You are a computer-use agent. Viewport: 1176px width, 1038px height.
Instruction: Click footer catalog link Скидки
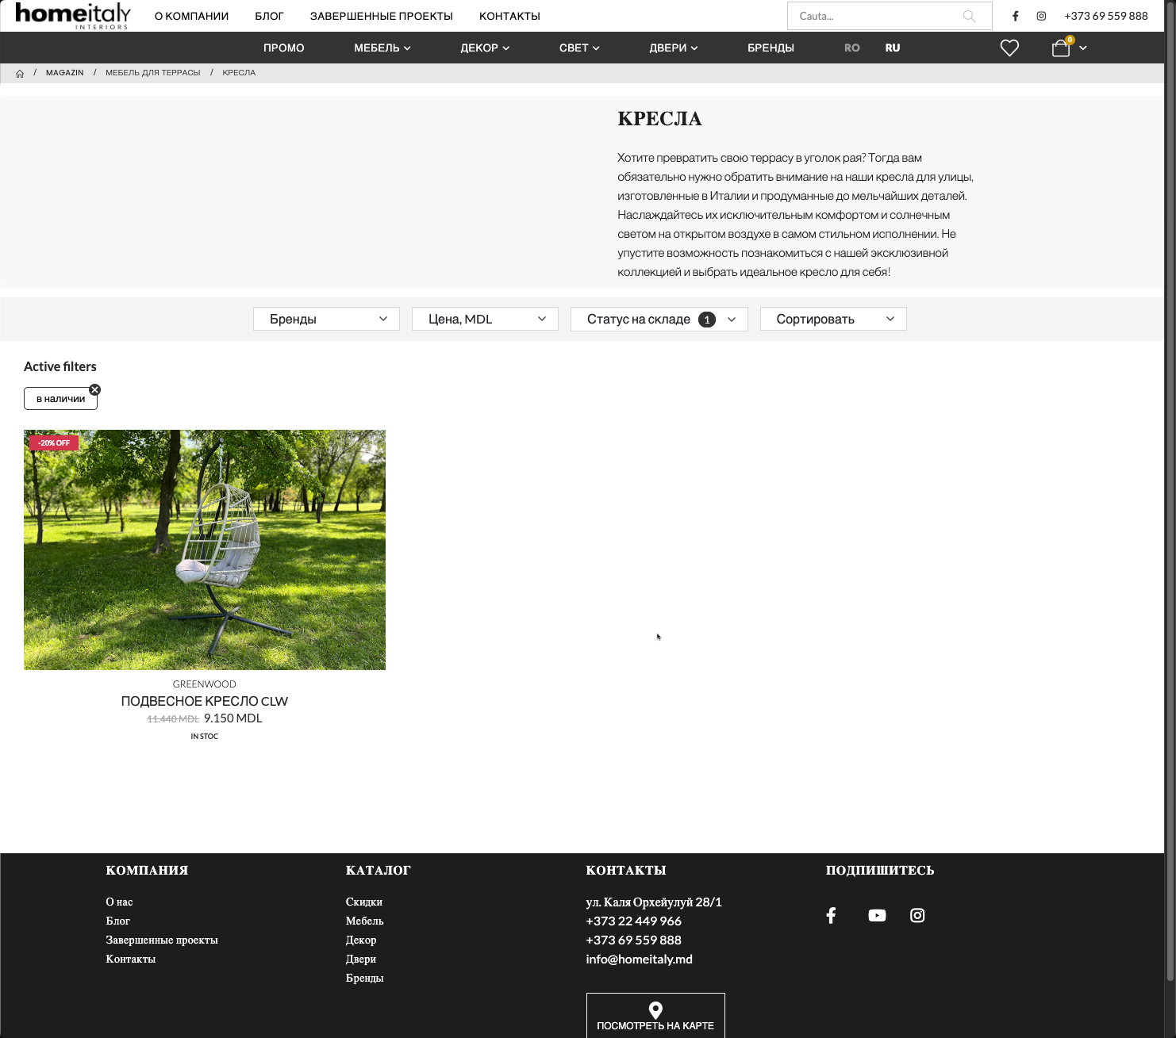364,902
